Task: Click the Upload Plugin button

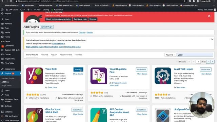Action: coord(47,27)
